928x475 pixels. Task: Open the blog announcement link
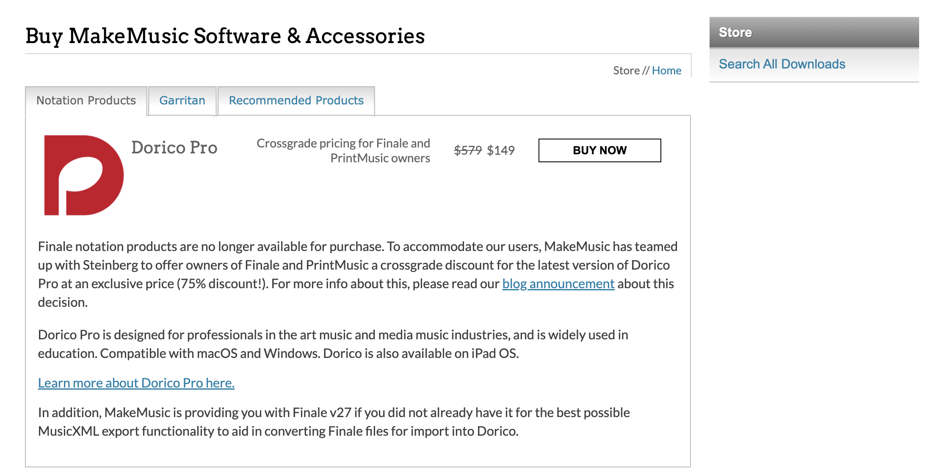[x=558, y=284]
